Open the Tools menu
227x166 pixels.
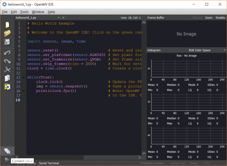tap(24, 12)
